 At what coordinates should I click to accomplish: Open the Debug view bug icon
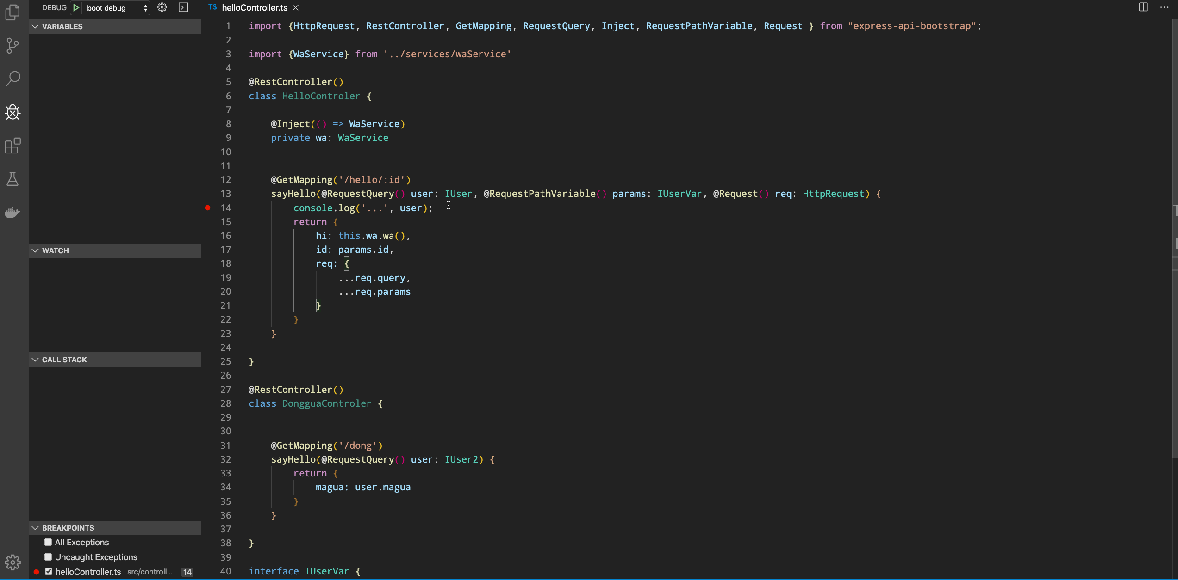click(13, 112)
